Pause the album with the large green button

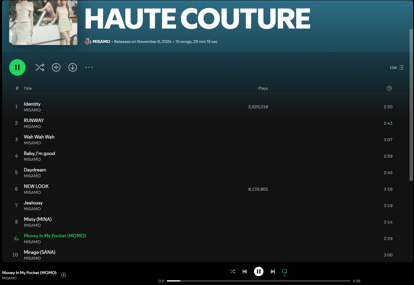17,67
